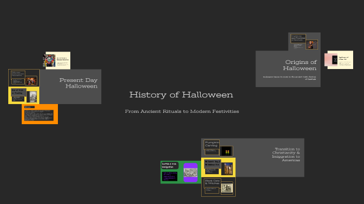Select body text under Traditions of Samhain title
The image size is (364, 204).
(298, 46)
